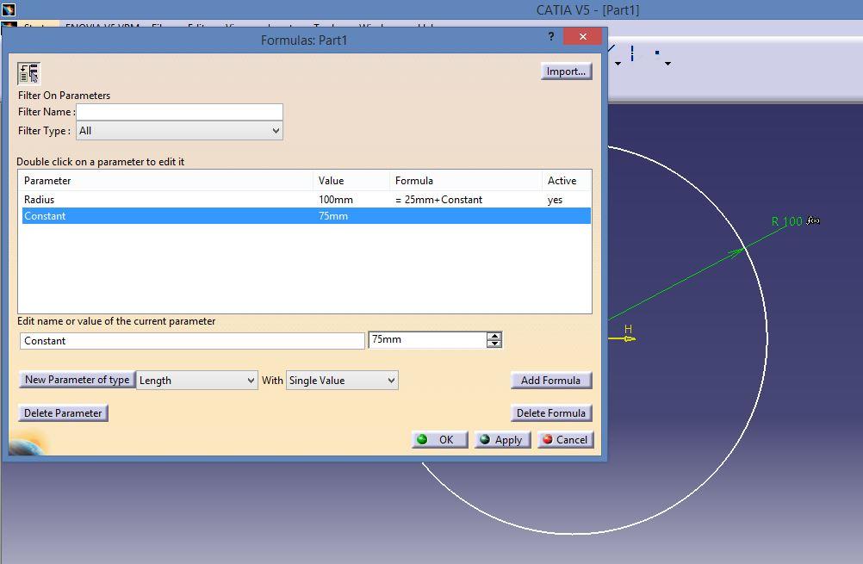Increase value with the spinner up arrow

[x=494, y=336]
